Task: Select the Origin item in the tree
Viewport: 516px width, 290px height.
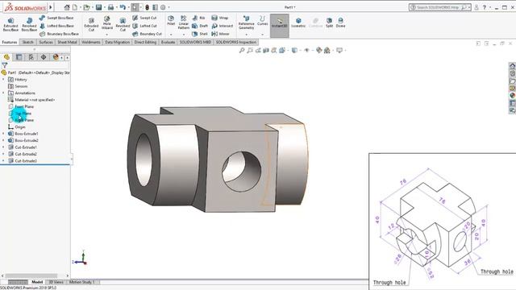Action: [x=17, y=127]
